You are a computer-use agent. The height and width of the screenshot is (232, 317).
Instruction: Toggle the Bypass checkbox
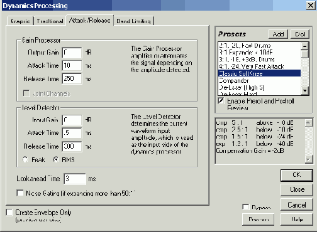click(246, 207)
